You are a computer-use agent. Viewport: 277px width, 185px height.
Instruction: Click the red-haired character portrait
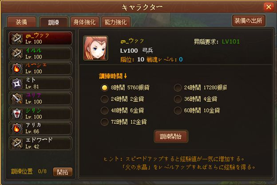95,48
